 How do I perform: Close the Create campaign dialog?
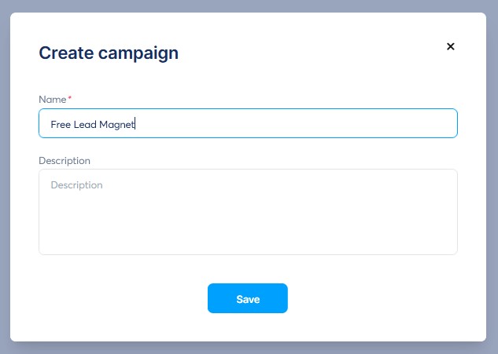pyautogui.click(x=451, y=46)
